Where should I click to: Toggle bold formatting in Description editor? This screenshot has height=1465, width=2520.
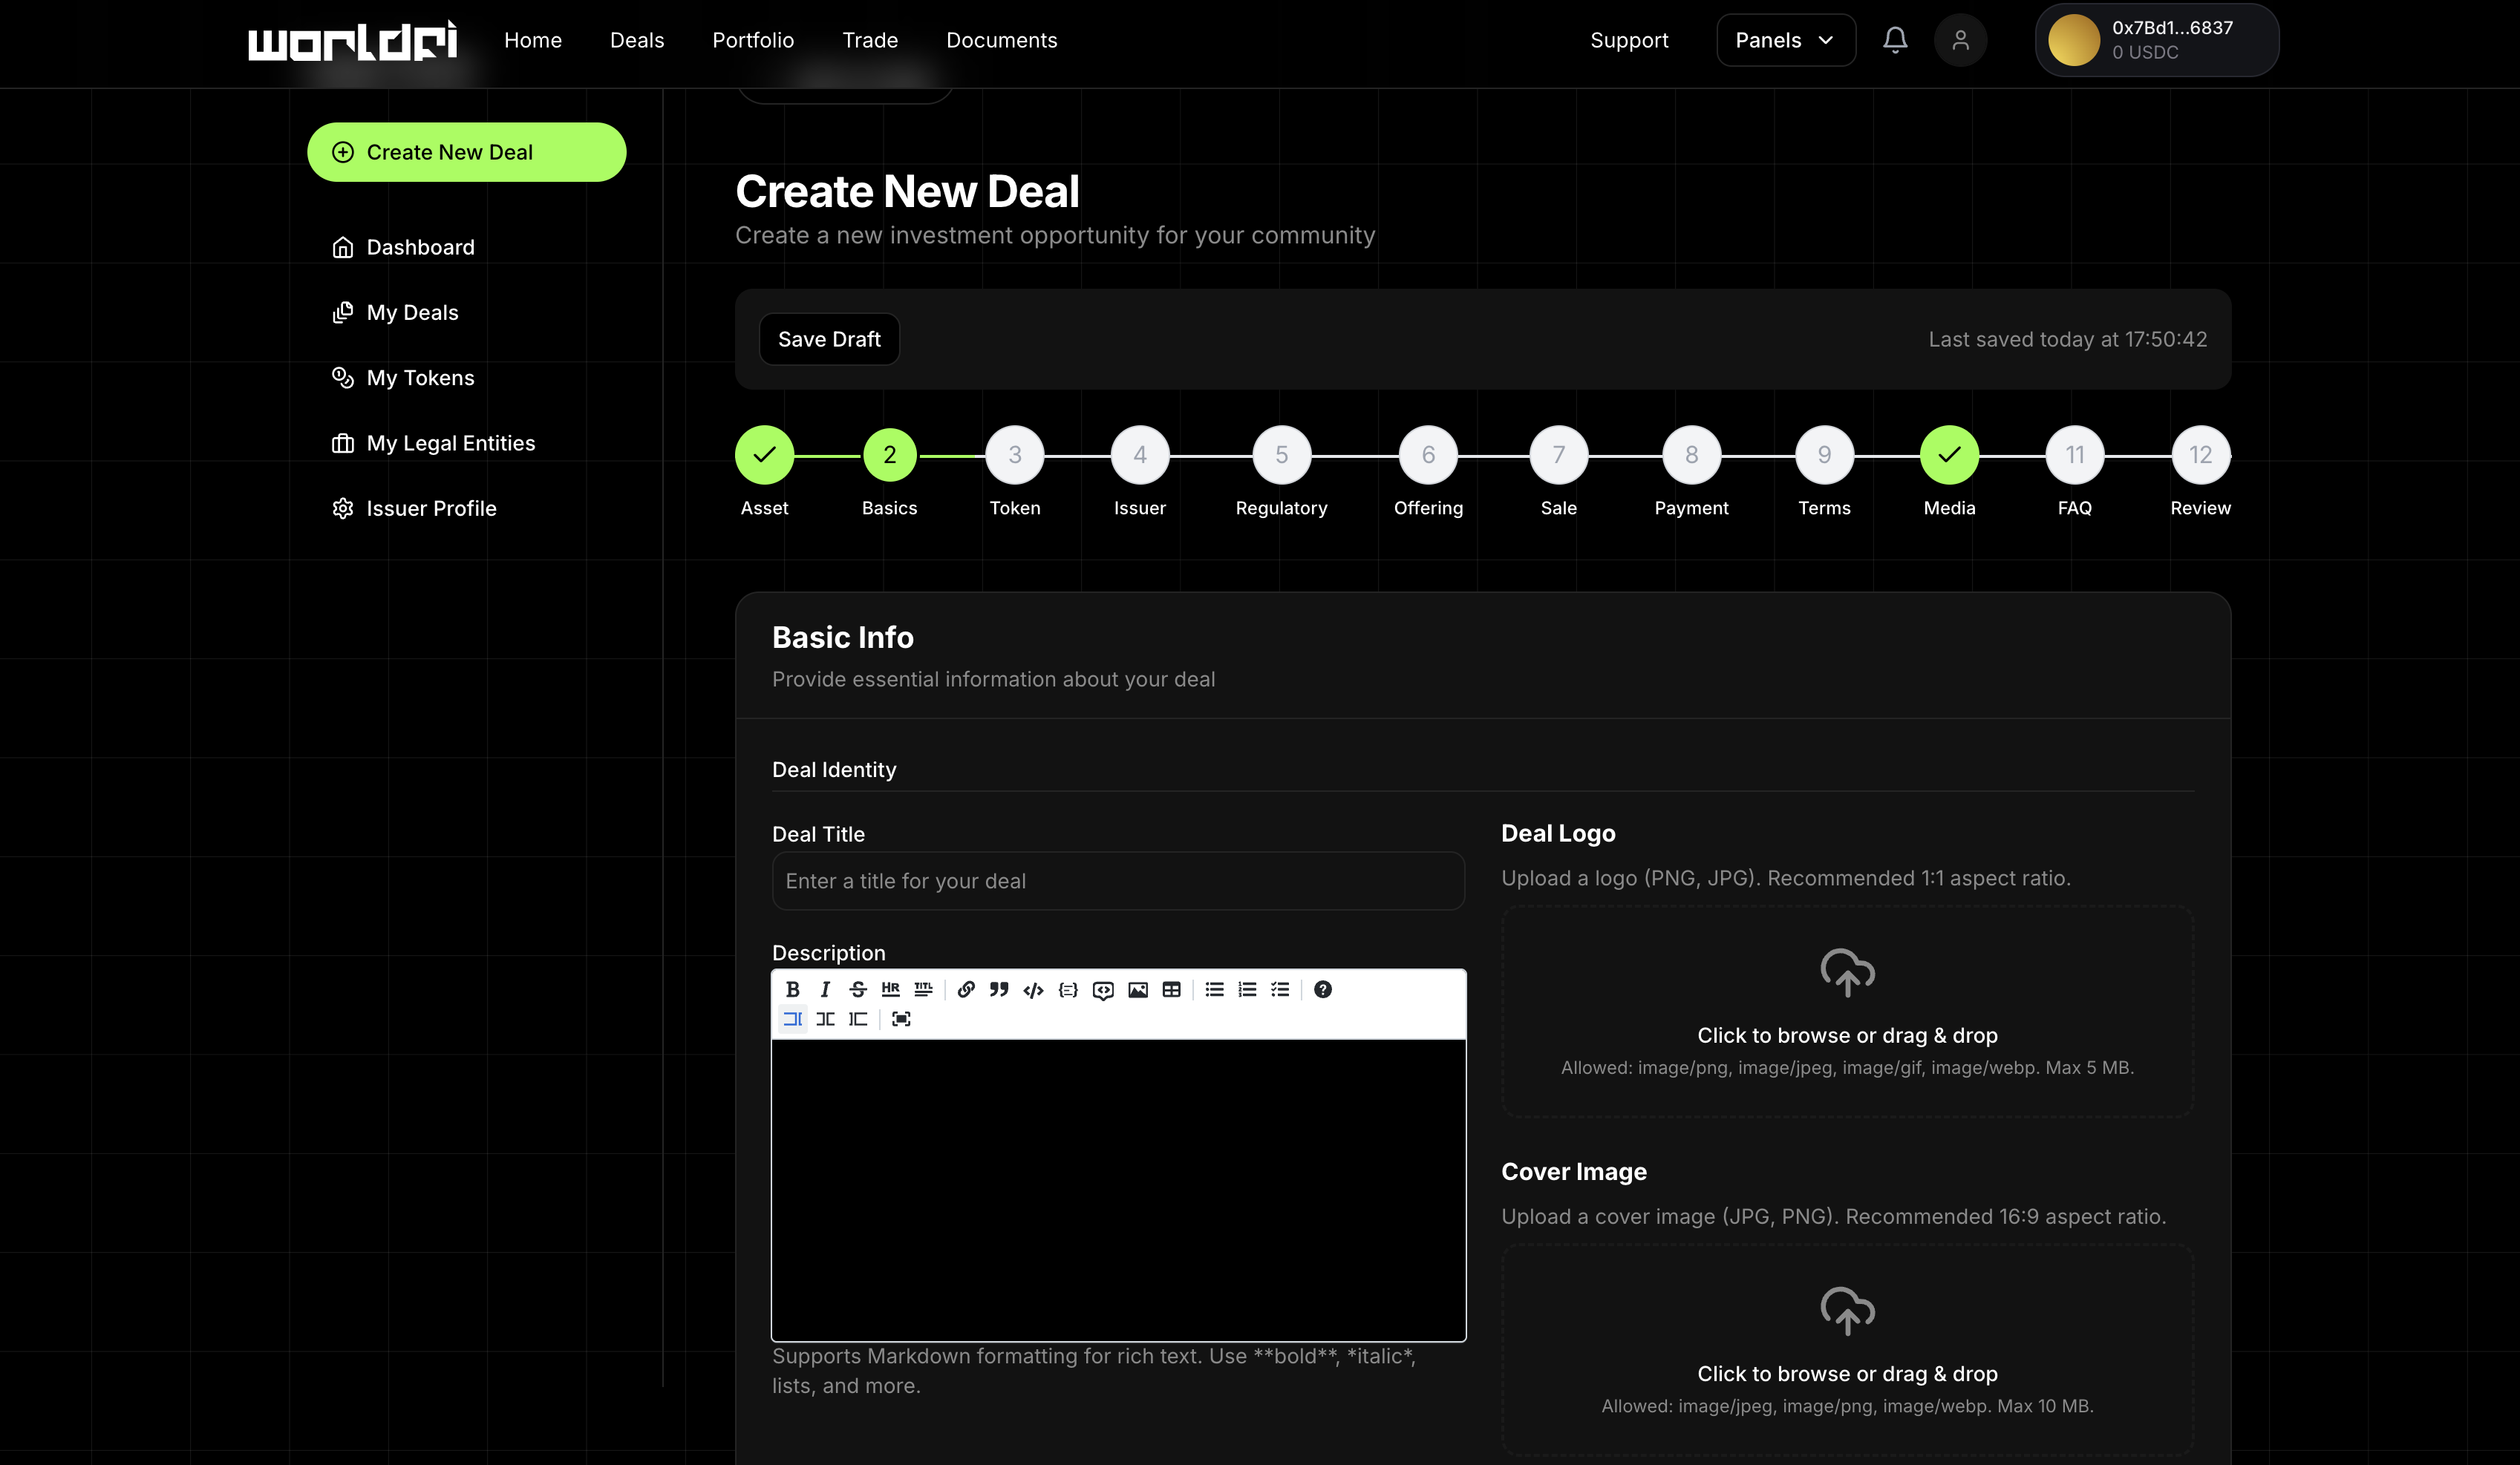tap(792, 989)
